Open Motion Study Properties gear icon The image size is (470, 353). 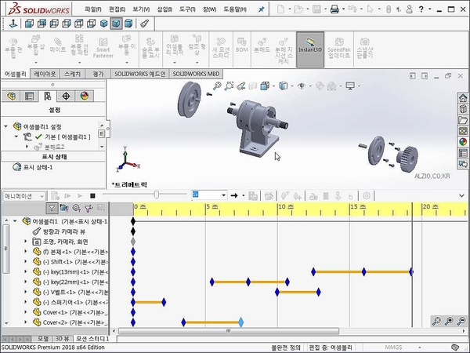click(367, 196)
